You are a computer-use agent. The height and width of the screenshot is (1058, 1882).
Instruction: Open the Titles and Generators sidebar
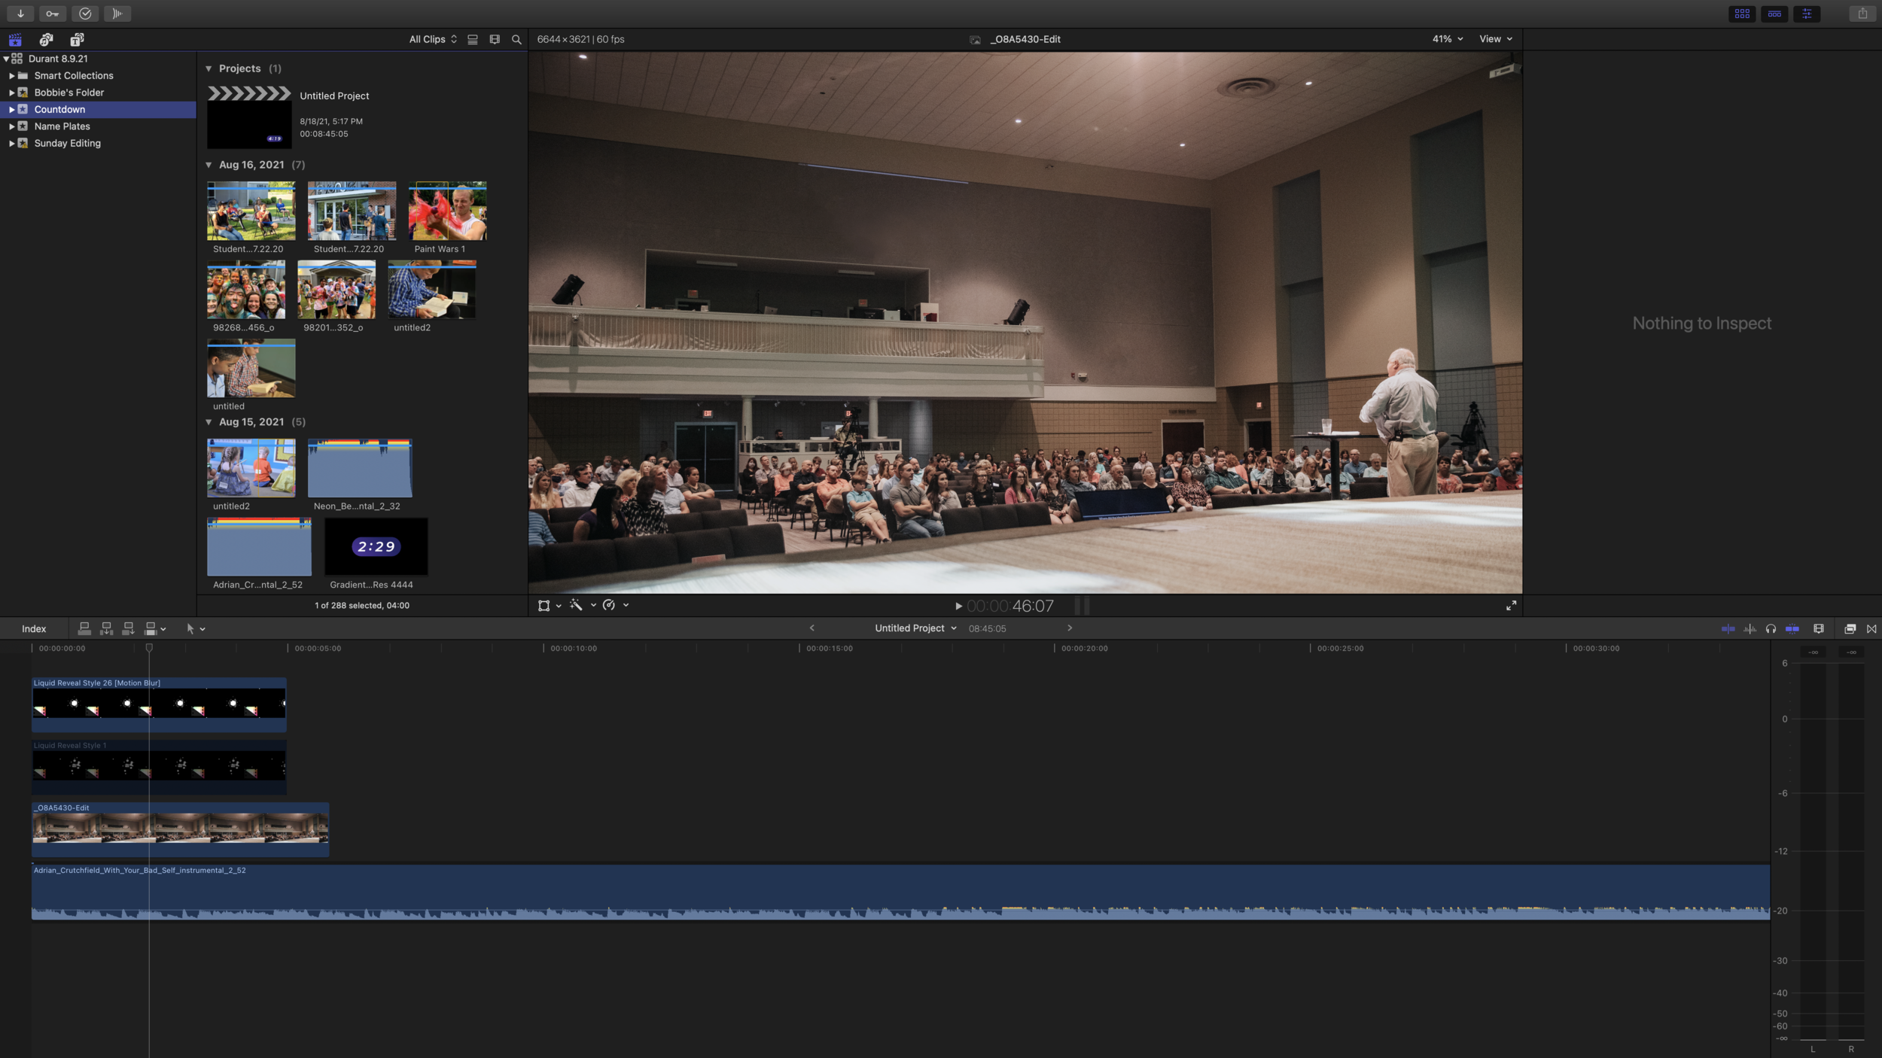pyautogui.click(x=77, y=39)
